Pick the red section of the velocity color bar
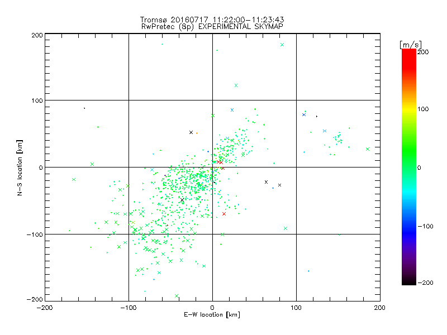Viewport: 447px width, 335px height. [x=409, y=59]
